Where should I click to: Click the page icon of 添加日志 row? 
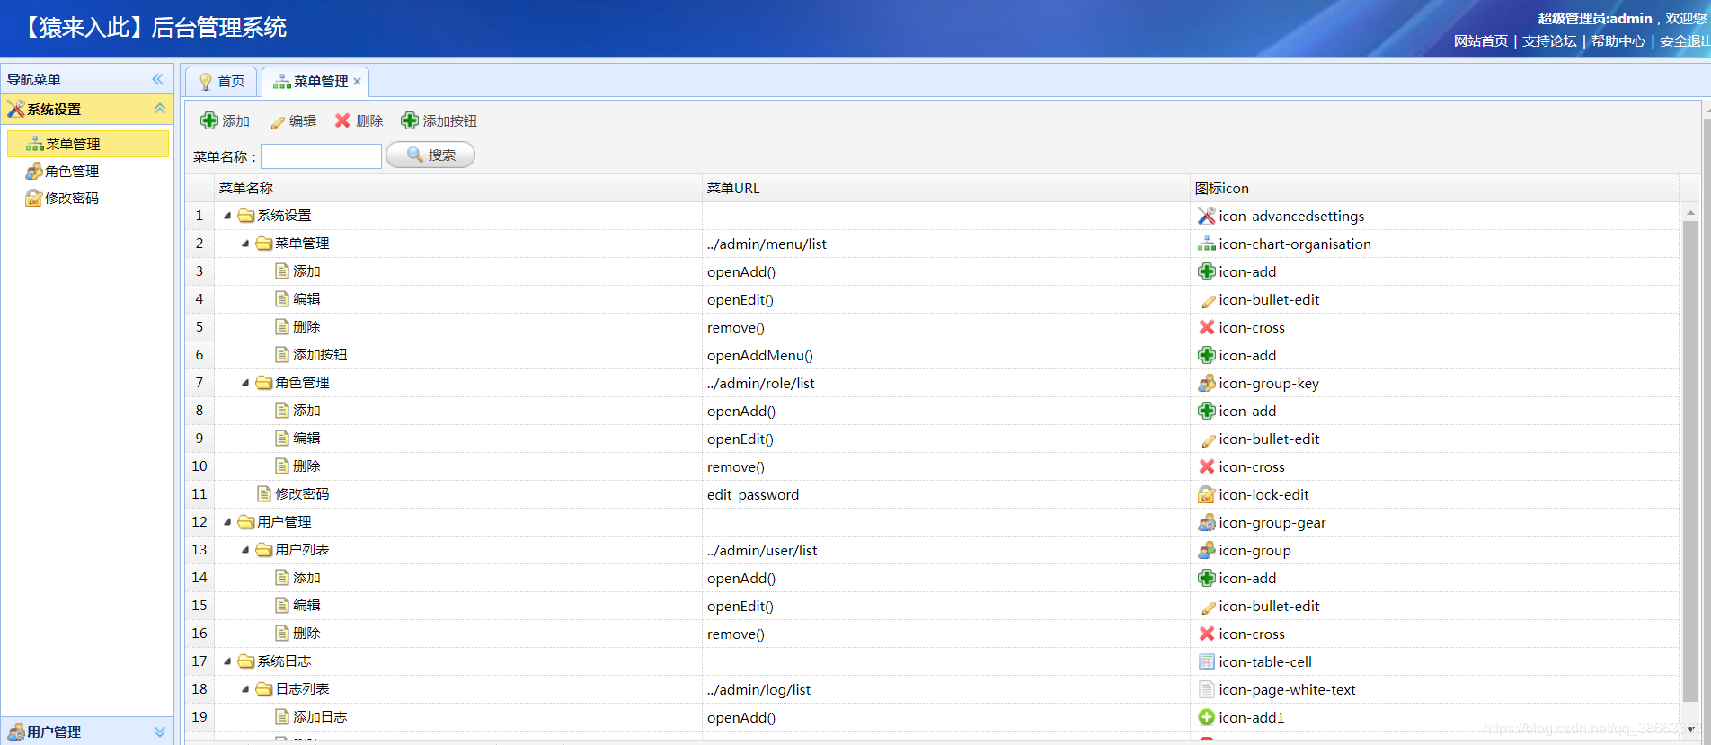(x=282, y=716)
